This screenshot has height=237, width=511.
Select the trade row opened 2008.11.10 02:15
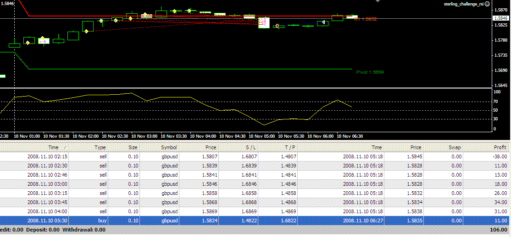254,156
